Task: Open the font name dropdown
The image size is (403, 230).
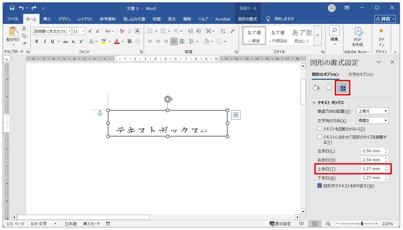Action: pyautogui.click(x=70, y=31)
